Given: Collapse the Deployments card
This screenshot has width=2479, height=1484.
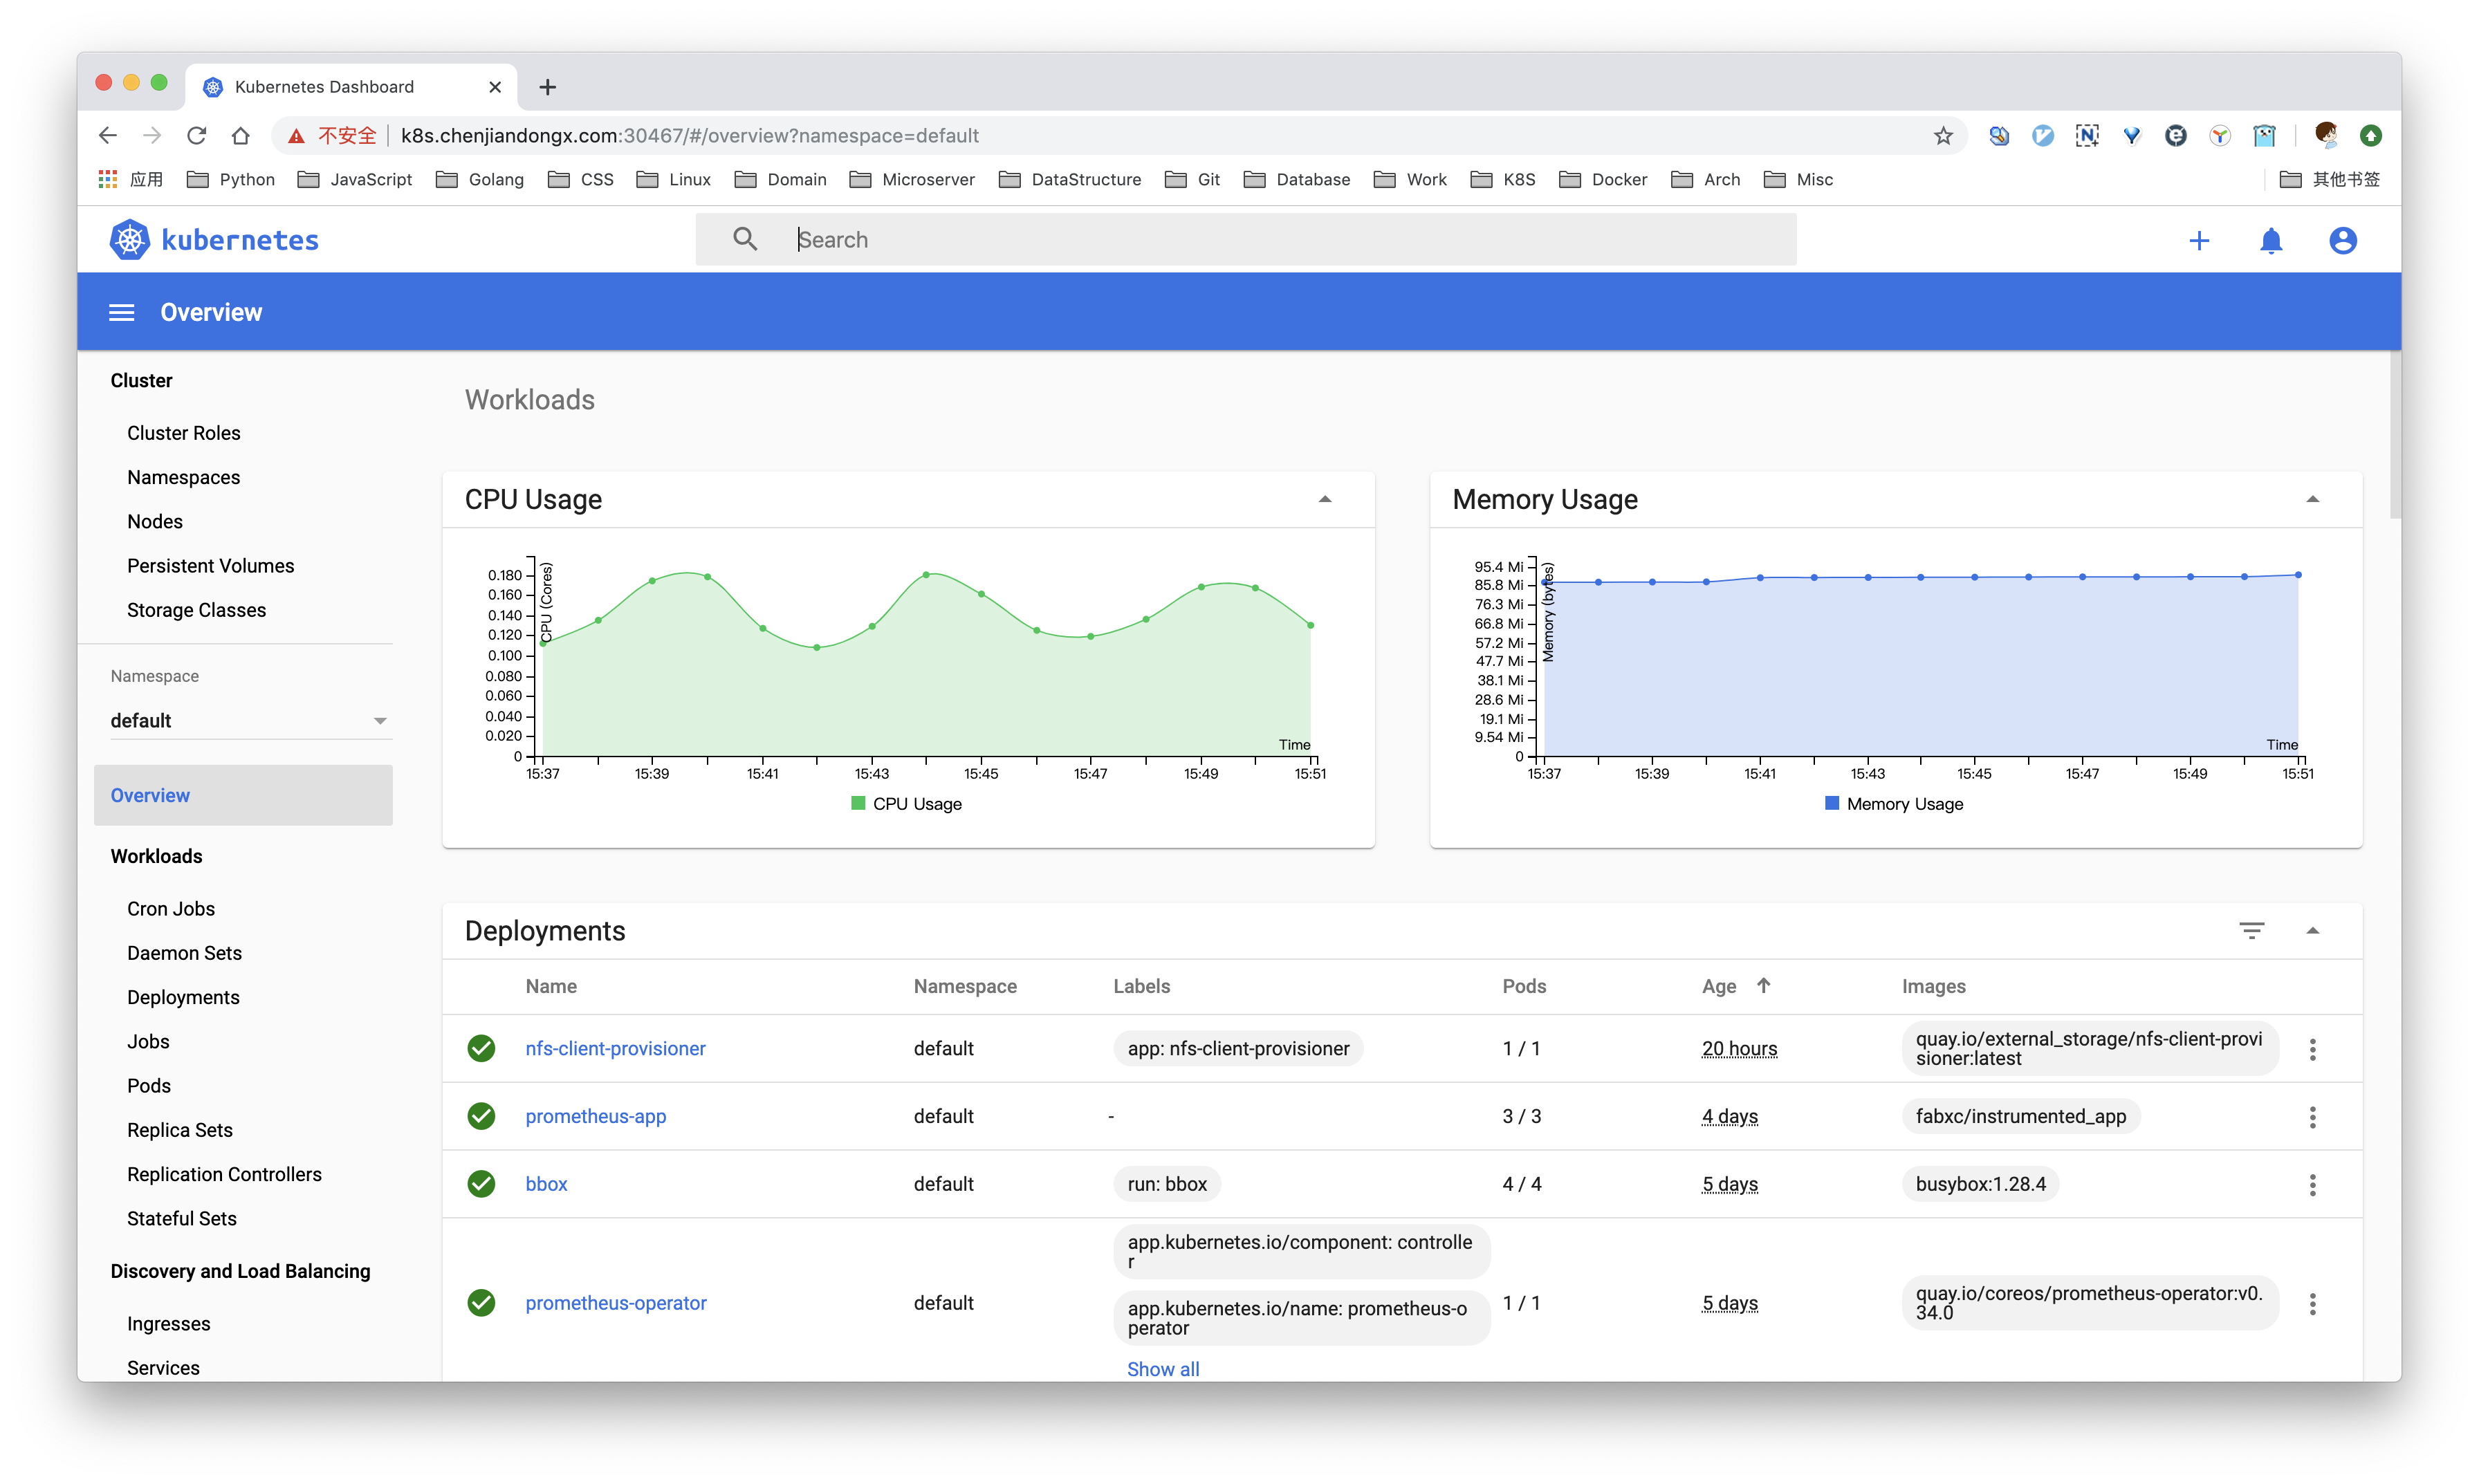Looking at the screenshot, I should (x=2312, y=931).
